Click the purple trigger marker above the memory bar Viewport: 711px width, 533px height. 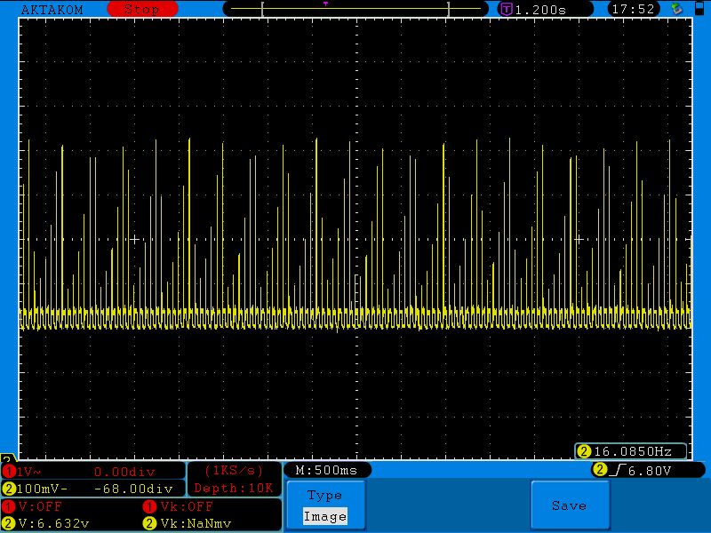pos(325,4)
